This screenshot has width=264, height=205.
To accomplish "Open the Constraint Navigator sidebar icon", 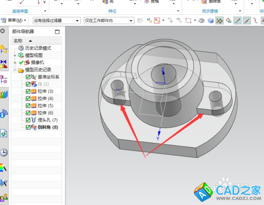I will tap(4, 64).
